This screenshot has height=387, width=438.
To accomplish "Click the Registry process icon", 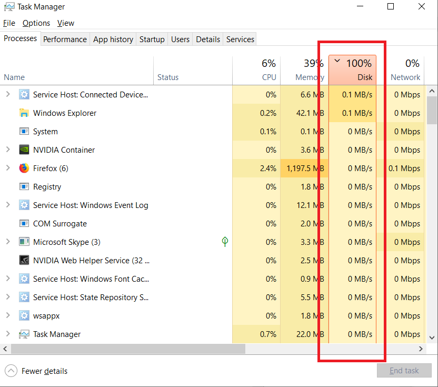I will 24,186.
